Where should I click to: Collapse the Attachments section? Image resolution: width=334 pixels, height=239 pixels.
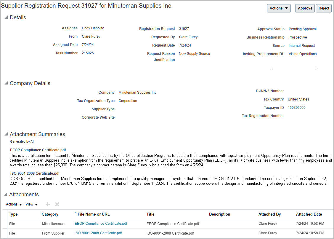6,194
